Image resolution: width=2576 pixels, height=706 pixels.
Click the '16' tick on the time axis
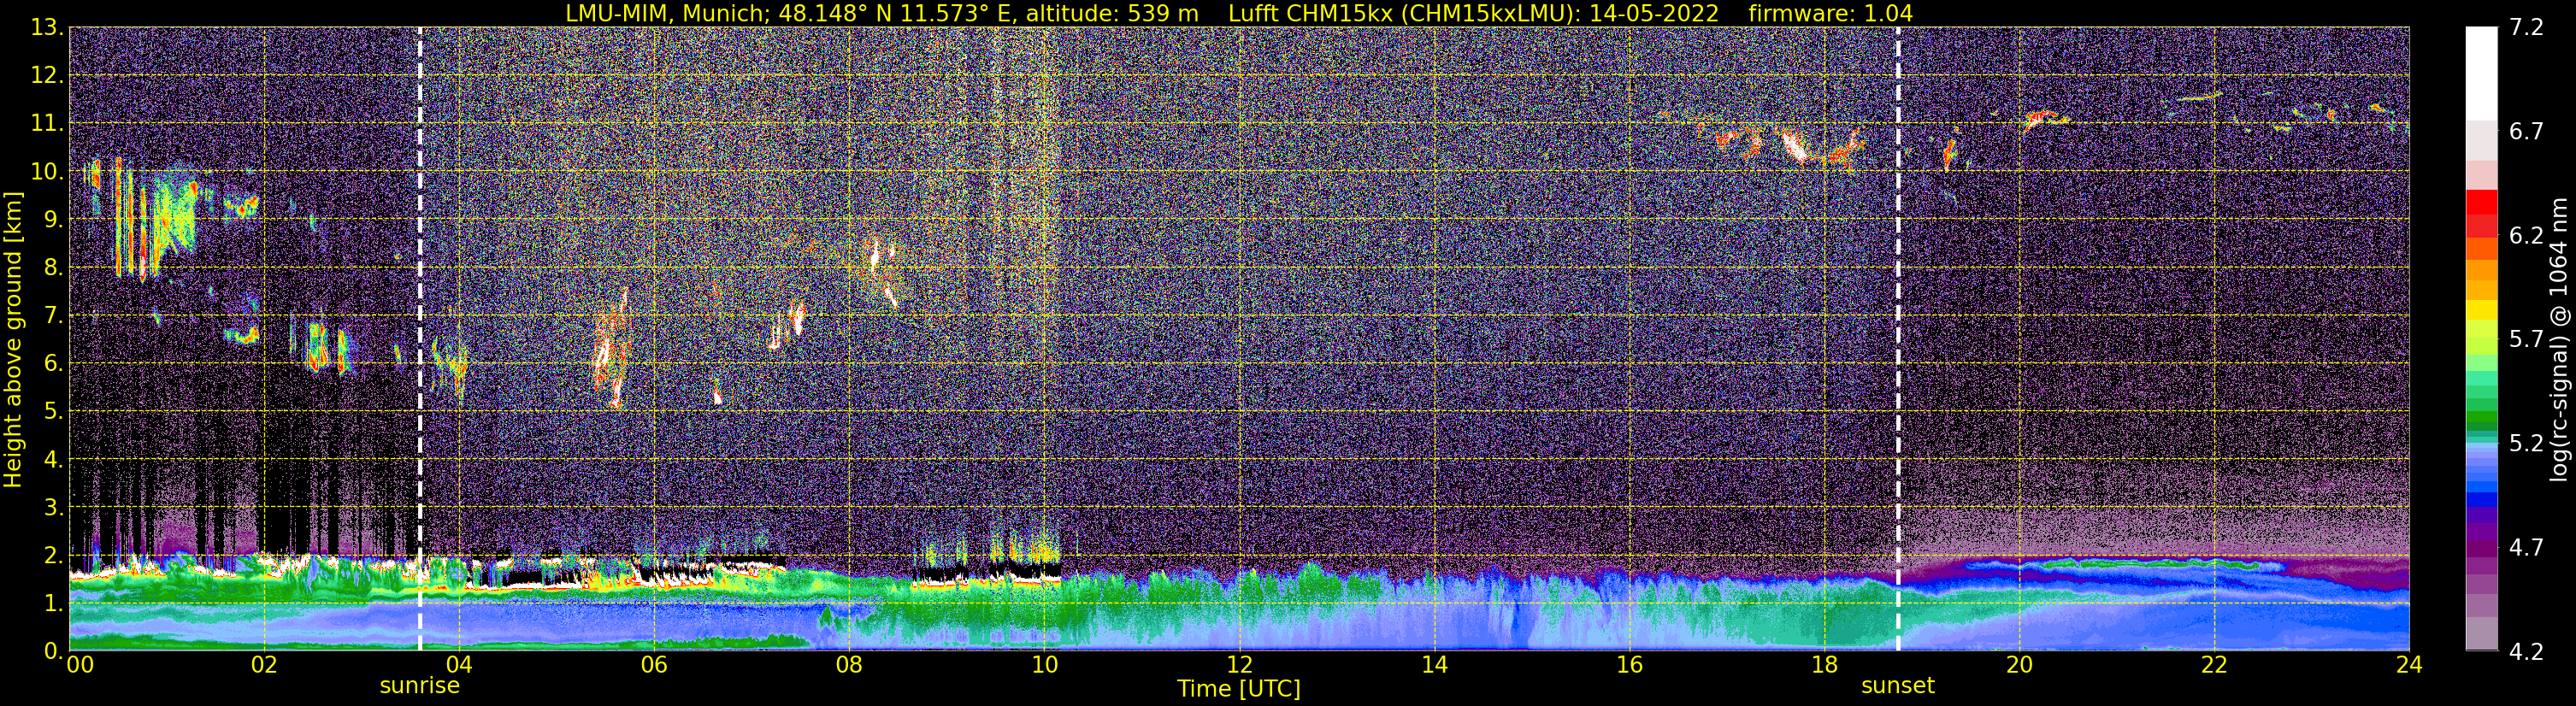tap(1629, 665)
